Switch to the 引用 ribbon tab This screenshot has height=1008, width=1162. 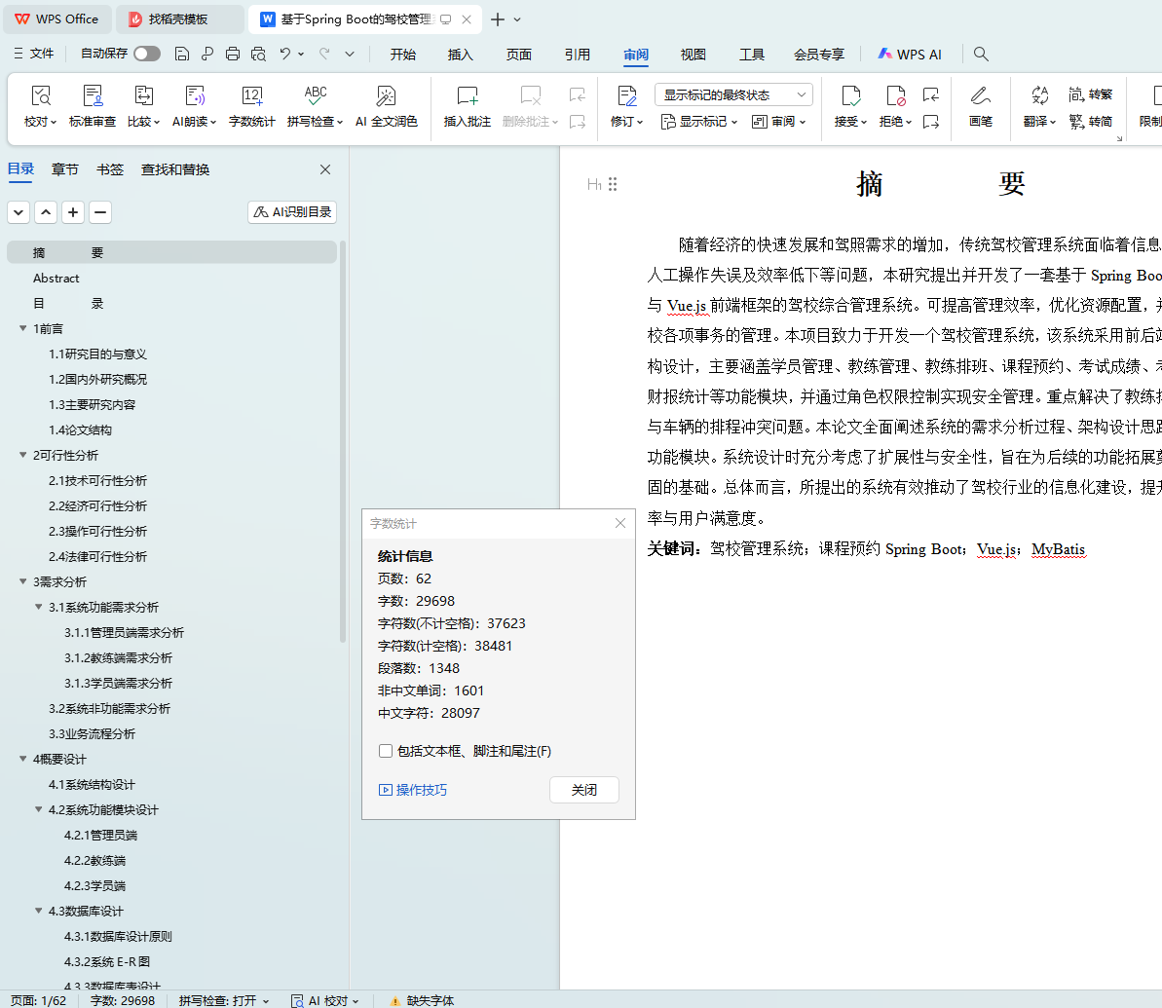click(x=578, y=55)
